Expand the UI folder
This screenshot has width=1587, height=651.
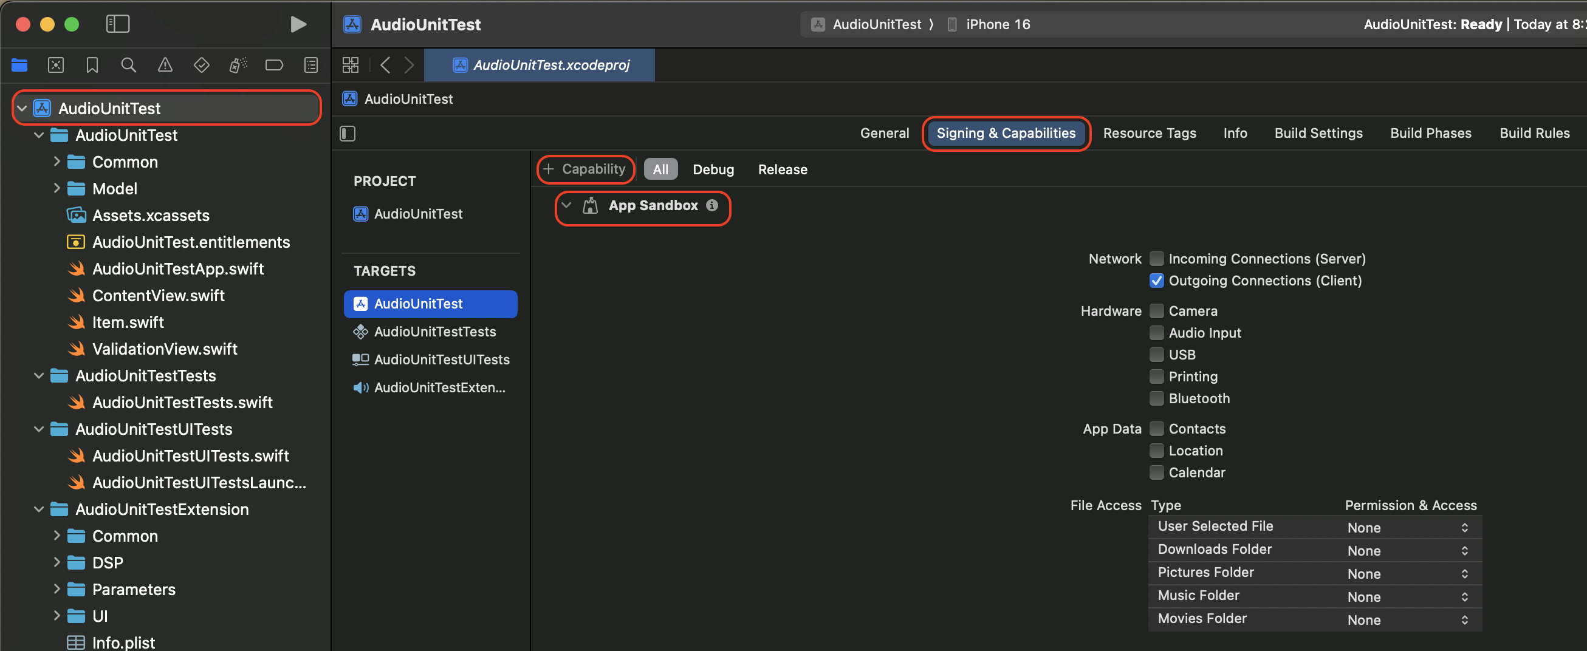[57, 616]
